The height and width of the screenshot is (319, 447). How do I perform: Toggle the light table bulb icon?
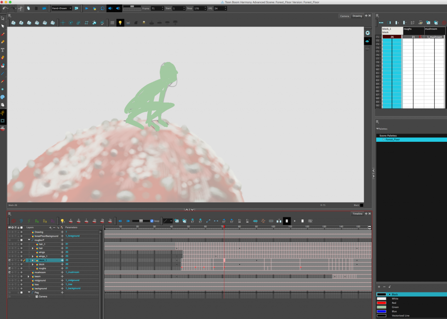(120, 23)
